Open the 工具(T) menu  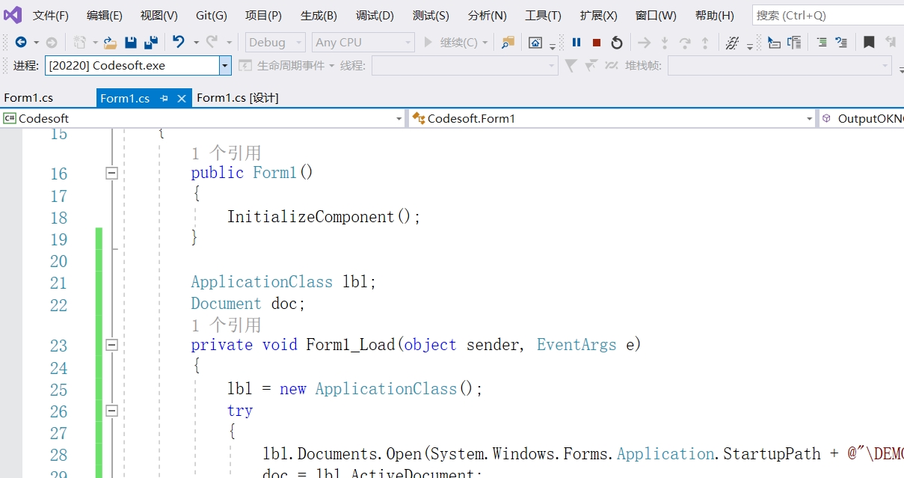(x=543, y=16)
